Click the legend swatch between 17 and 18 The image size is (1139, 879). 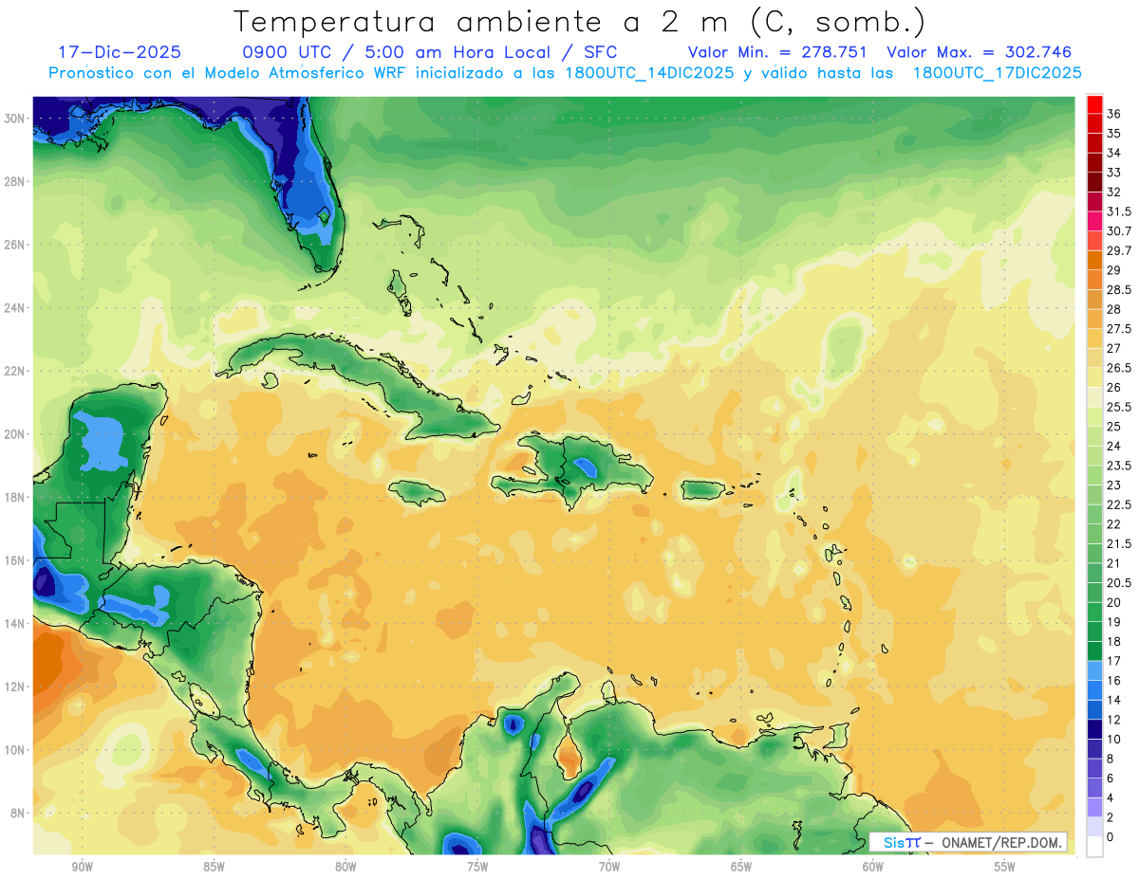1094,651
